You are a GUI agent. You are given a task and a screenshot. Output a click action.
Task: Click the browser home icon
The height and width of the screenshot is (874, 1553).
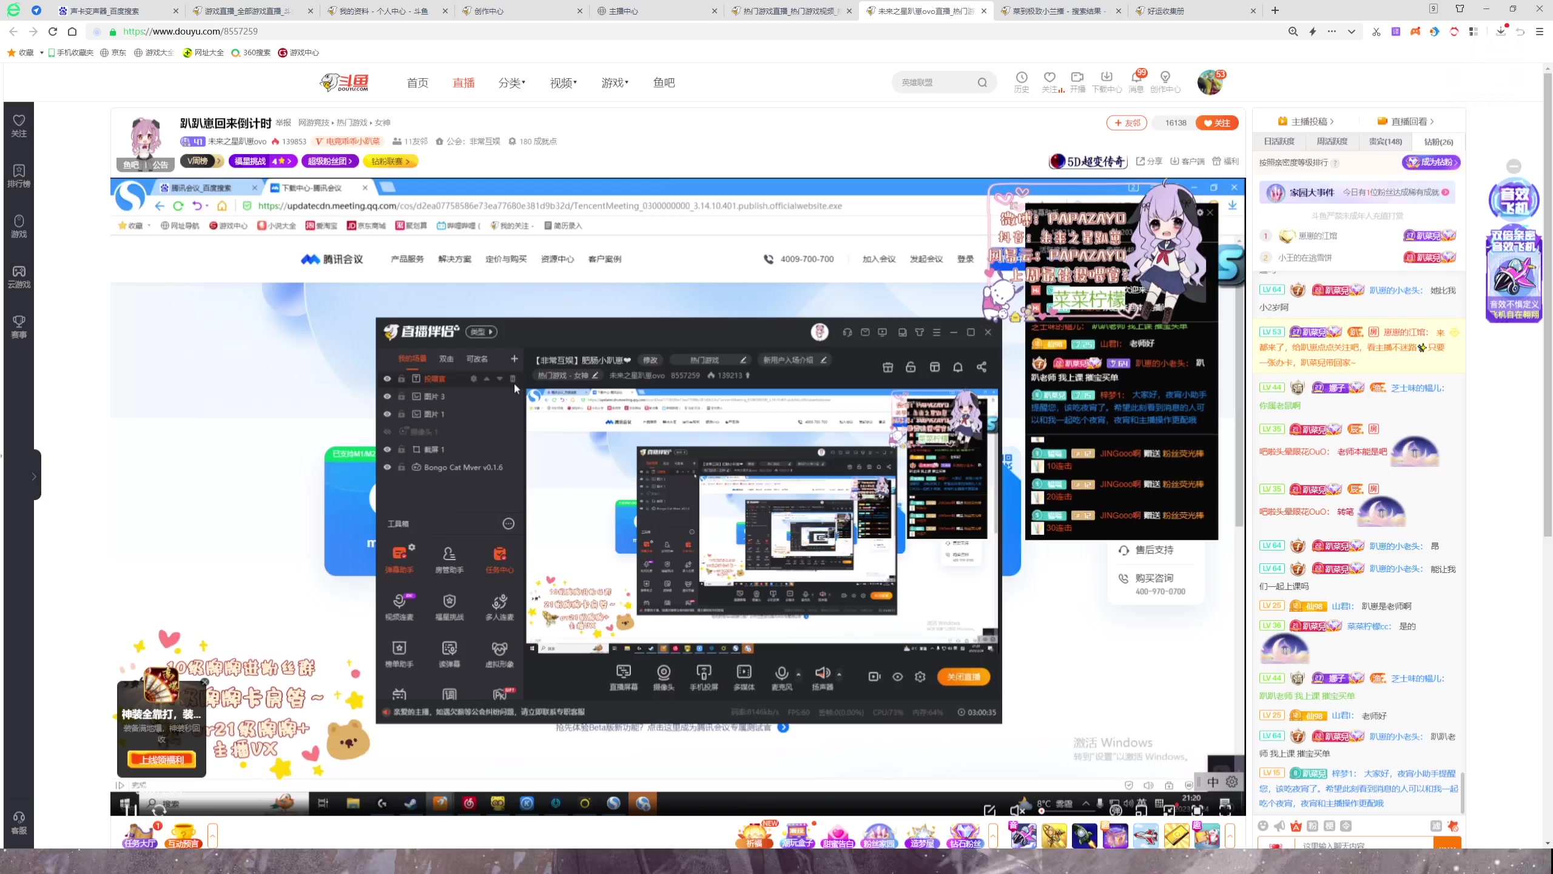click(72, 32)
